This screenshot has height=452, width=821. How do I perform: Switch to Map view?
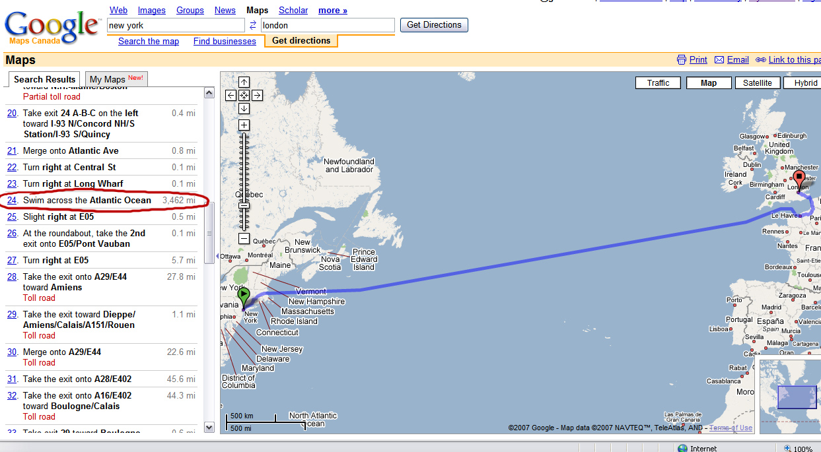point(709,83)
